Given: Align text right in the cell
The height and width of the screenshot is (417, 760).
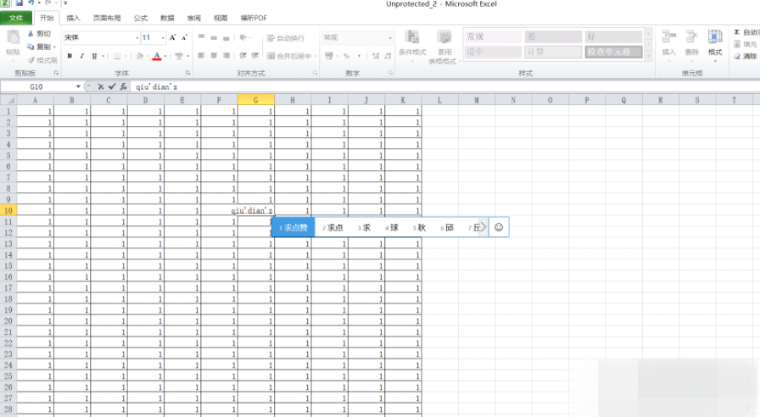Looking at the screenshot, I should pyautogui.click(x=226, y=56).
